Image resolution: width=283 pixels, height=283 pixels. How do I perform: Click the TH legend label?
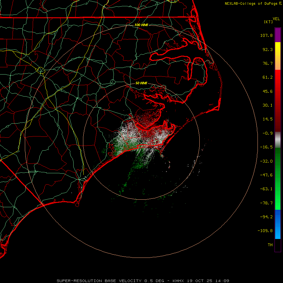tap(270, 245)
